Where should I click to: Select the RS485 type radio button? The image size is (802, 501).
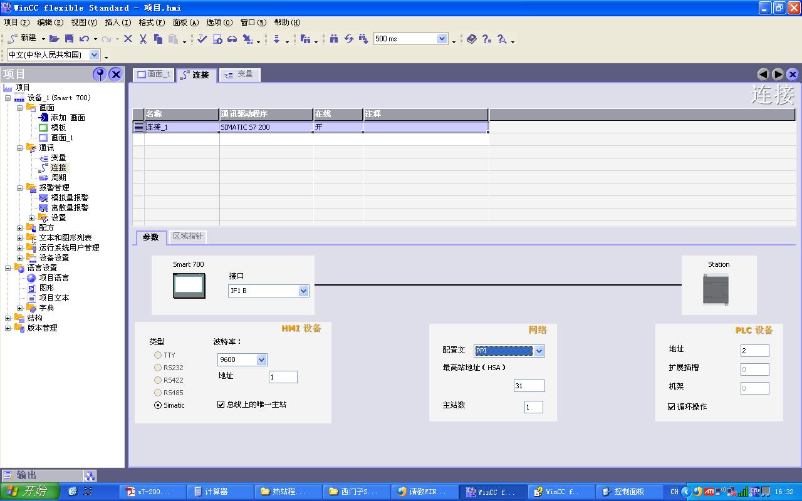(x=158, y=393)
